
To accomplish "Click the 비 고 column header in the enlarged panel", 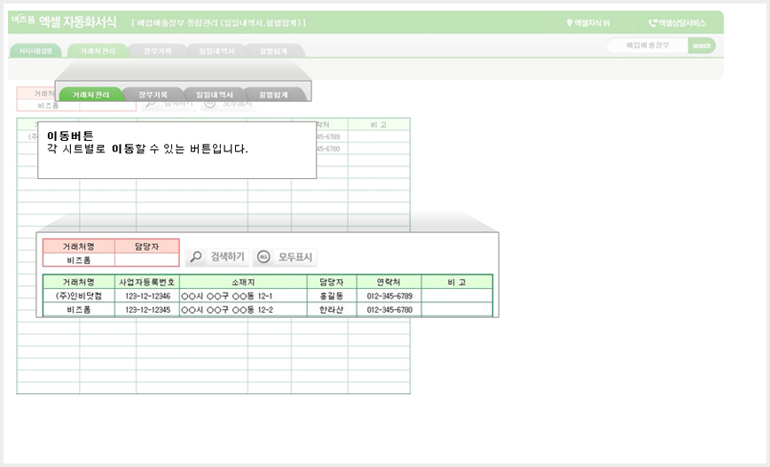I will [x=457, y=282].
